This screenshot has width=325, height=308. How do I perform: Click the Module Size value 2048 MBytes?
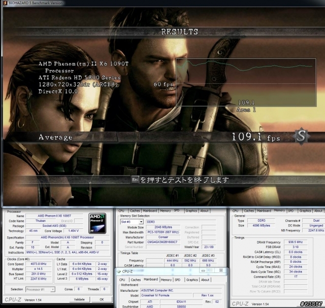tap(164, 227)
